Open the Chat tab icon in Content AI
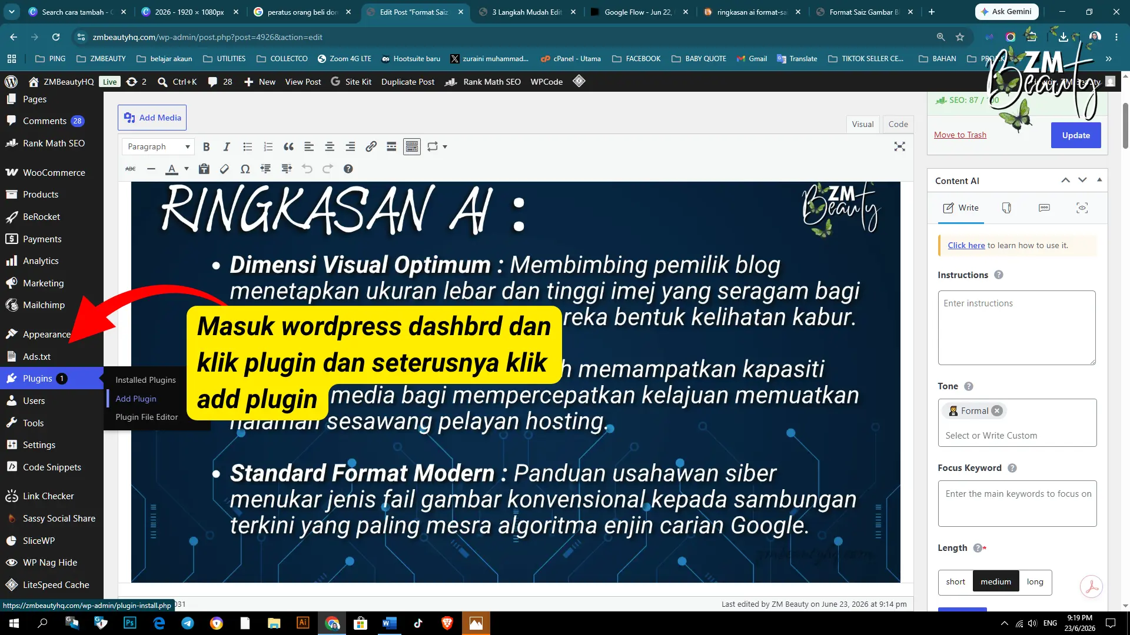 (x=1044, y=208)
